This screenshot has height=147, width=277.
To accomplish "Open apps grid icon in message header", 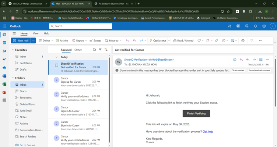I will [x=261, y=60].
